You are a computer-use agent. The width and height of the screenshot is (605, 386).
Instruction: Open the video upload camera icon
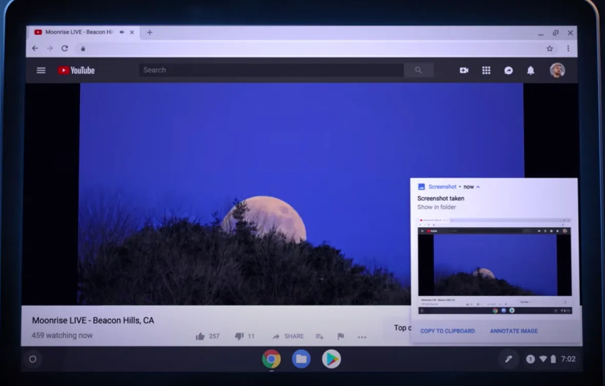(464, 70)
